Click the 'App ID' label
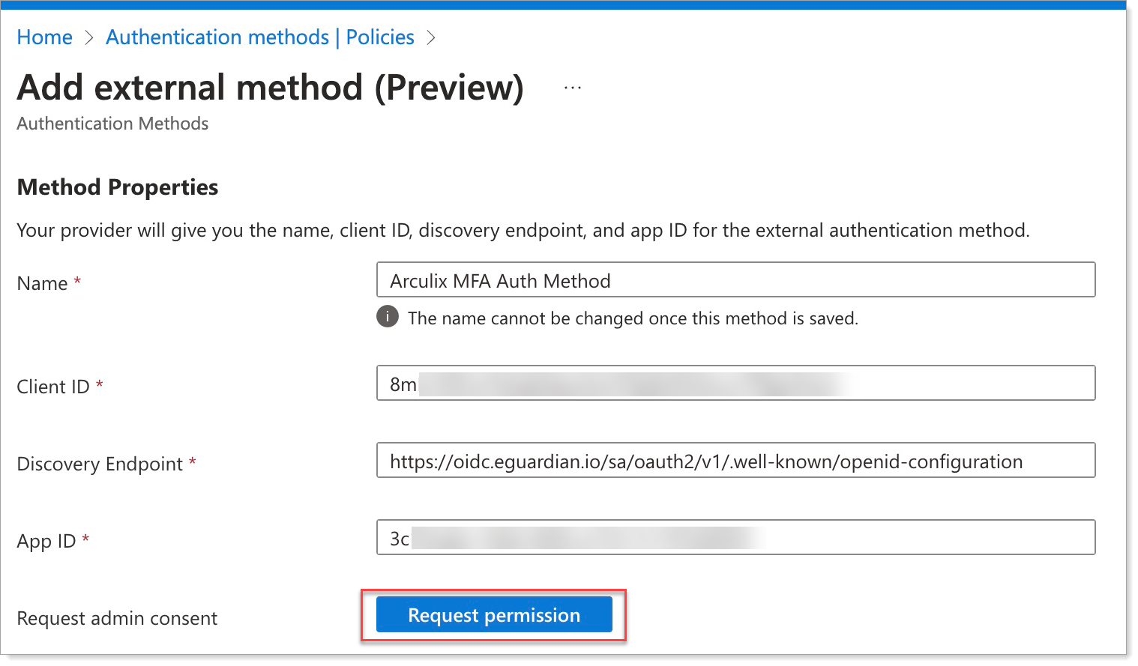 (x=46, y=541)
